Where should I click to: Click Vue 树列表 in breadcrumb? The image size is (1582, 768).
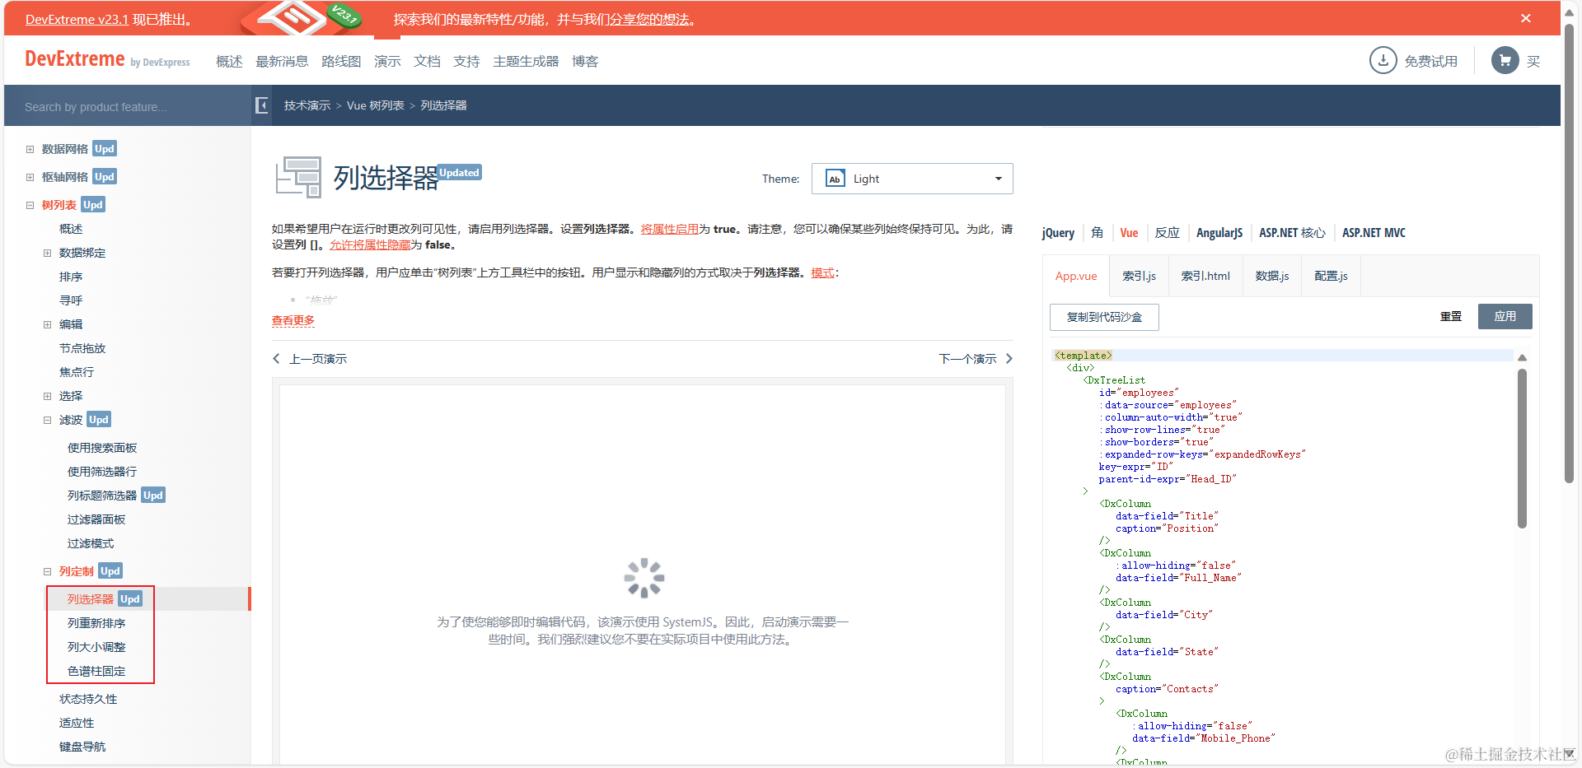click(x=376, y=105)
